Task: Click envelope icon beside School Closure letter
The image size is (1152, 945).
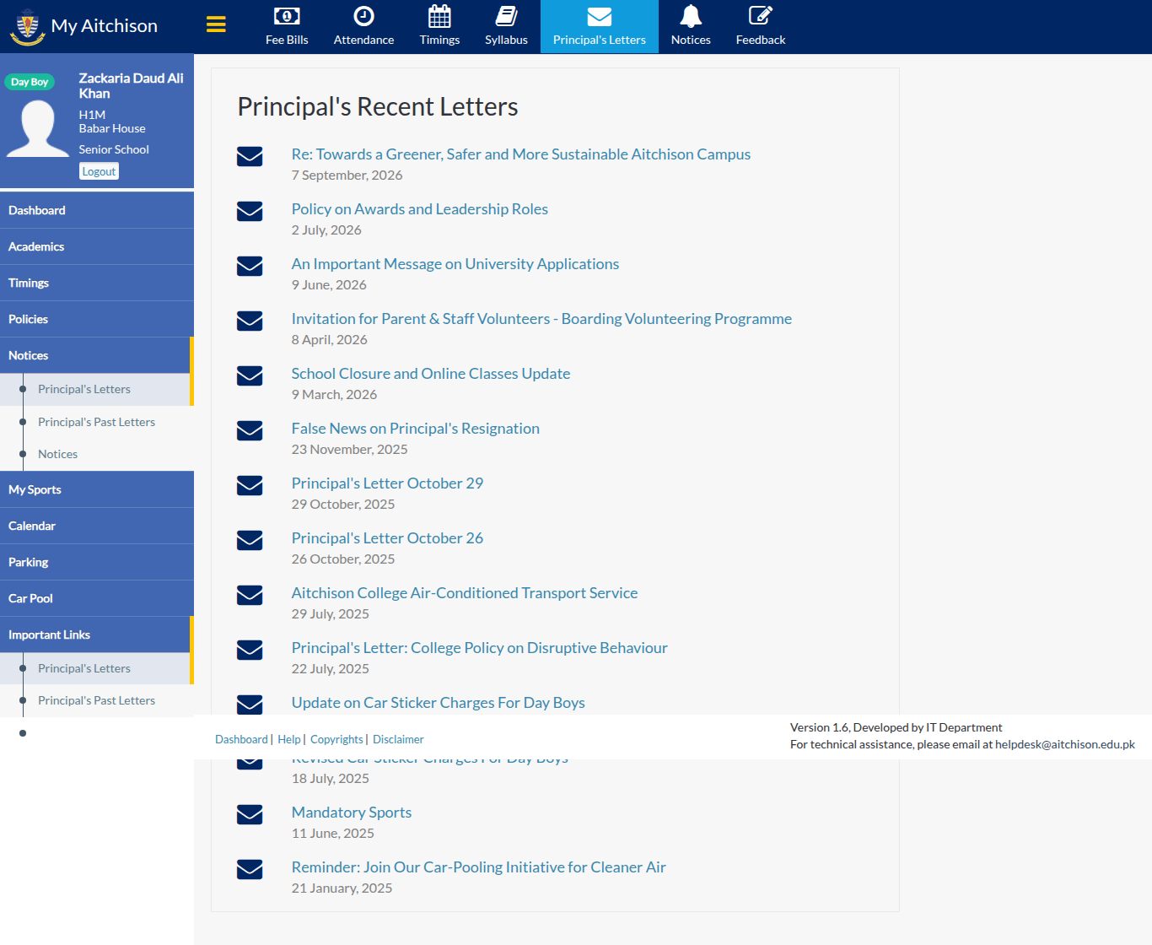Action: 250,375
